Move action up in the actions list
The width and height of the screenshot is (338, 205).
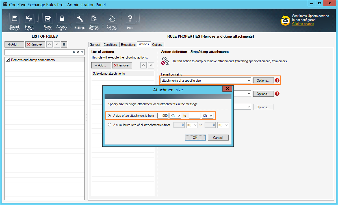[x=144, y=65]
